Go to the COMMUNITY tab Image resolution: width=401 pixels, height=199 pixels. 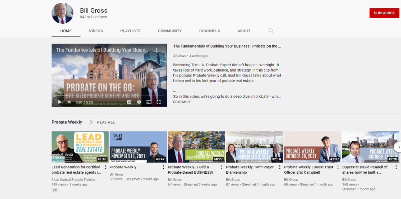pyautogui.click(x=170, y=31)
